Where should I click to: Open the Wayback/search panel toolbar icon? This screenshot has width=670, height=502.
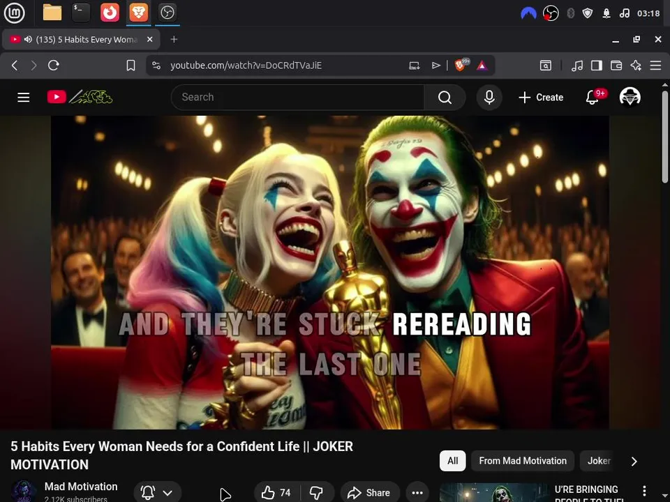point(545,66)
